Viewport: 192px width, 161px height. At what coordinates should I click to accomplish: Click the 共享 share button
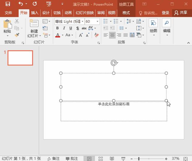181,13
